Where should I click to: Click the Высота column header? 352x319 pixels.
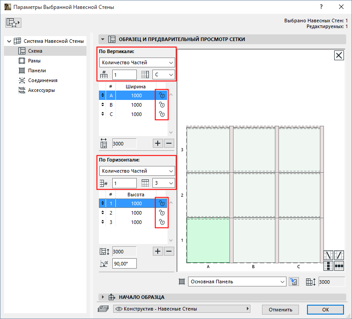[x=135, y=195]
